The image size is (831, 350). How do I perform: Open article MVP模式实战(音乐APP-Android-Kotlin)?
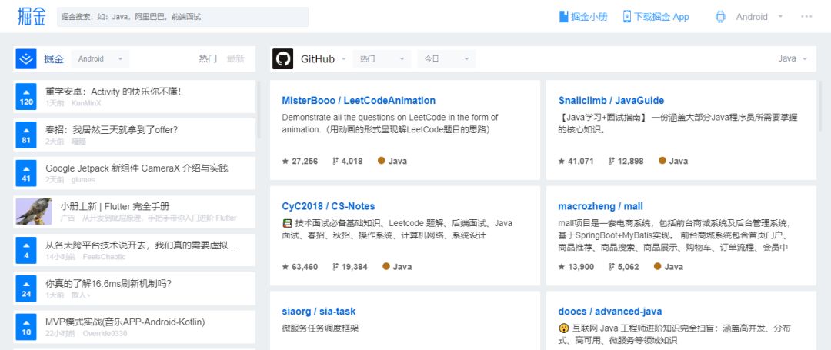click(x=125, y=322)
